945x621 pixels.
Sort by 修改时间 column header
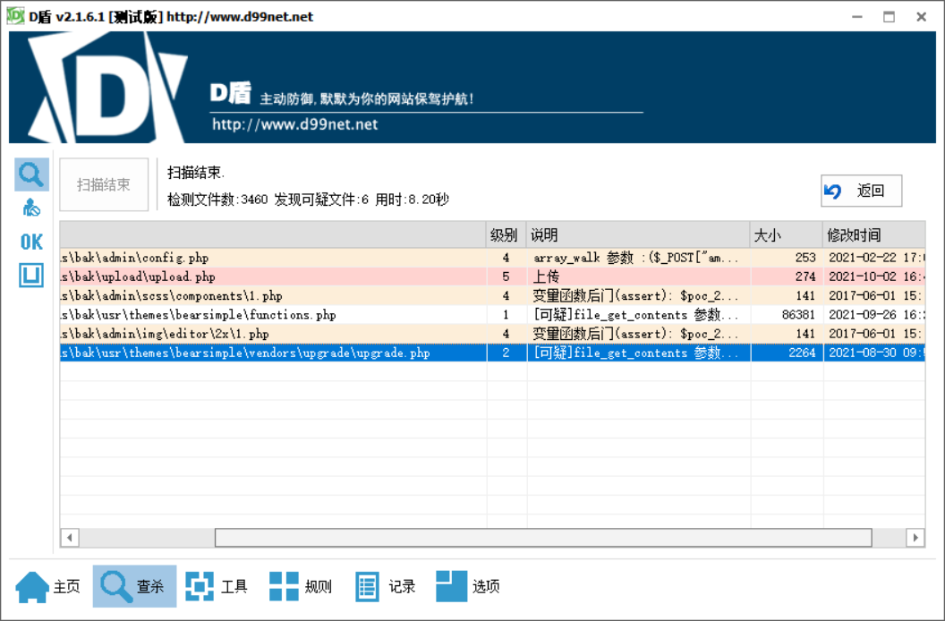[x=874, y=234]
